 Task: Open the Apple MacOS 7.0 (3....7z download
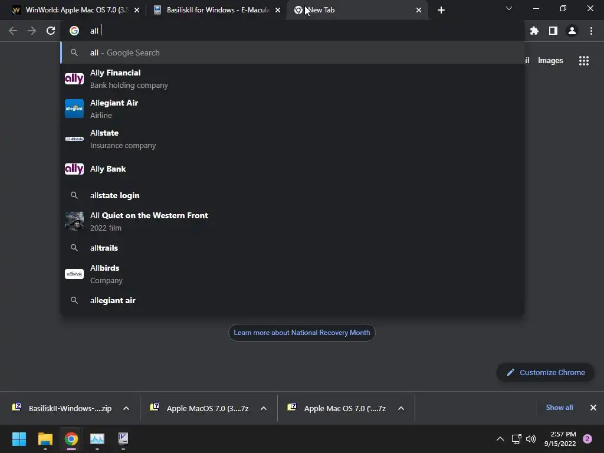199,408
